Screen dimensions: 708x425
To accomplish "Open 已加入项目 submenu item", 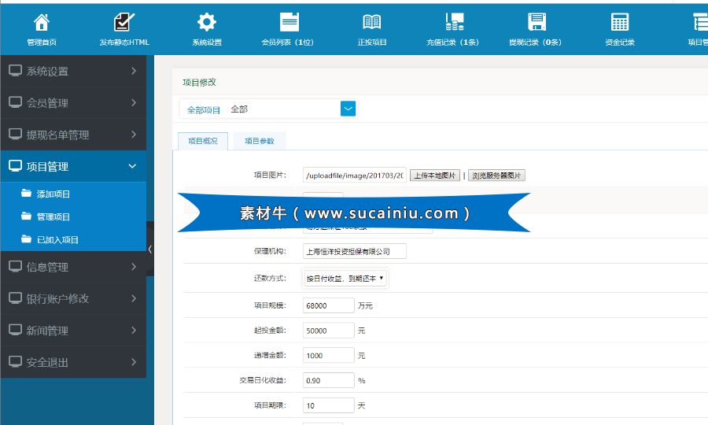I will coord(57,240).
